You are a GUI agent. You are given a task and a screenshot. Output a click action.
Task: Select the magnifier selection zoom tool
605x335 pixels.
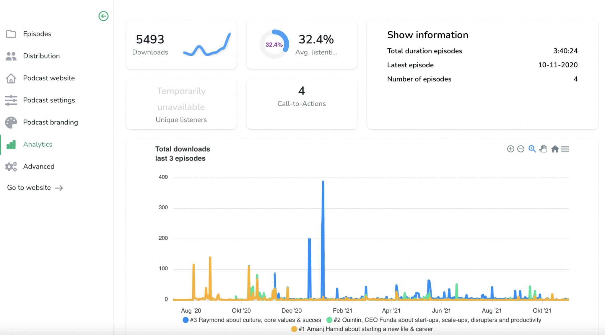[x=532, y=149]
